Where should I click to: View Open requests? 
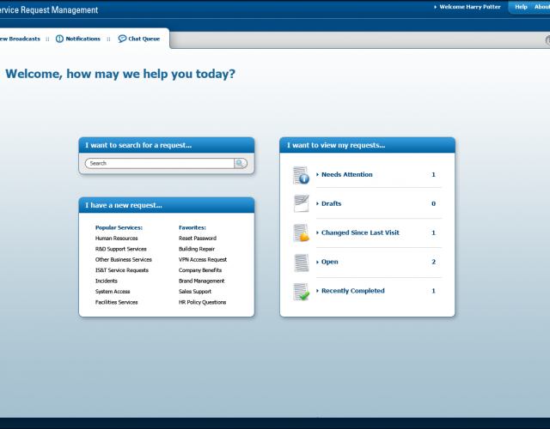[330, 262]
